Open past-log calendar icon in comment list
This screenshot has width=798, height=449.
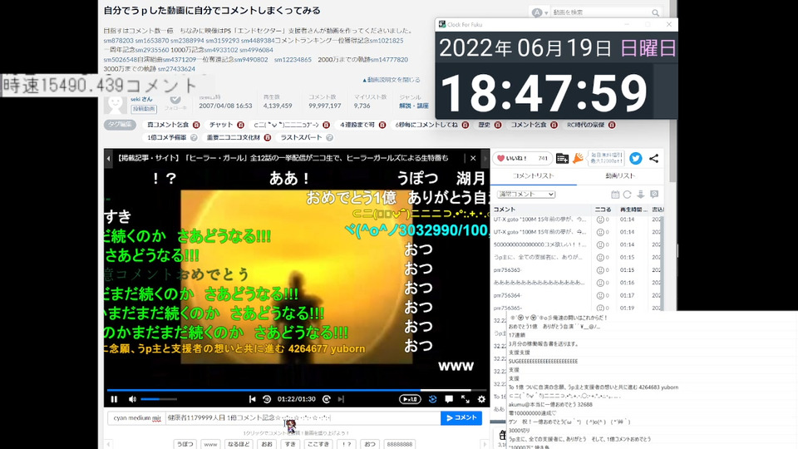[615, 195]
